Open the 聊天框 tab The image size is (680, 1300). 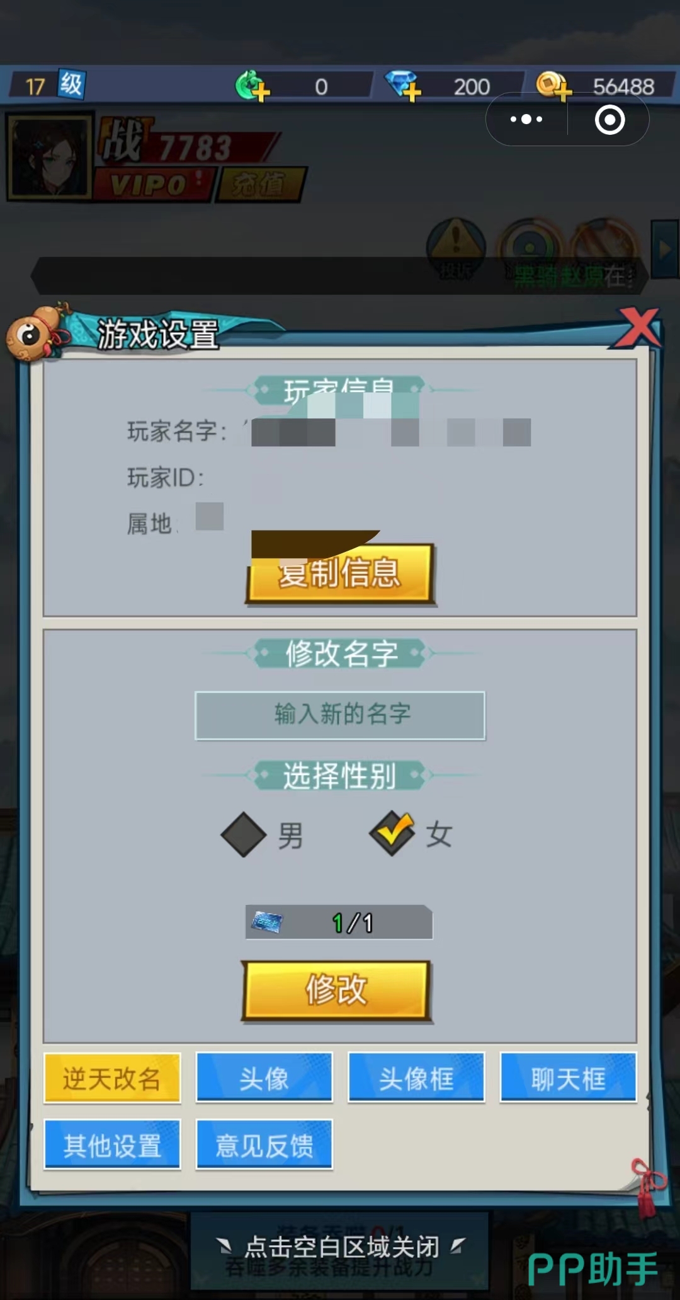point(569,1078)
